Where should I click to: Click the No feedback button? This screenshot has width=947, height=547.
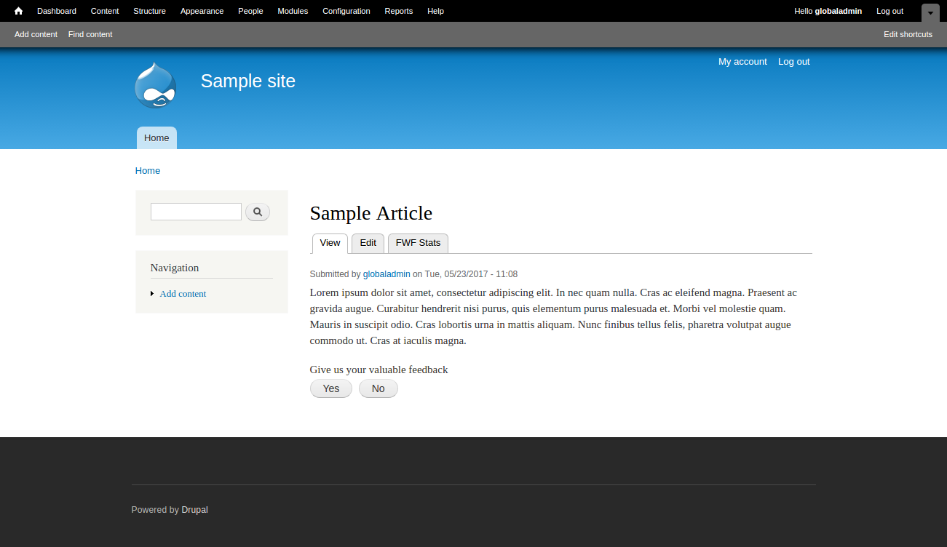[378, 388]
